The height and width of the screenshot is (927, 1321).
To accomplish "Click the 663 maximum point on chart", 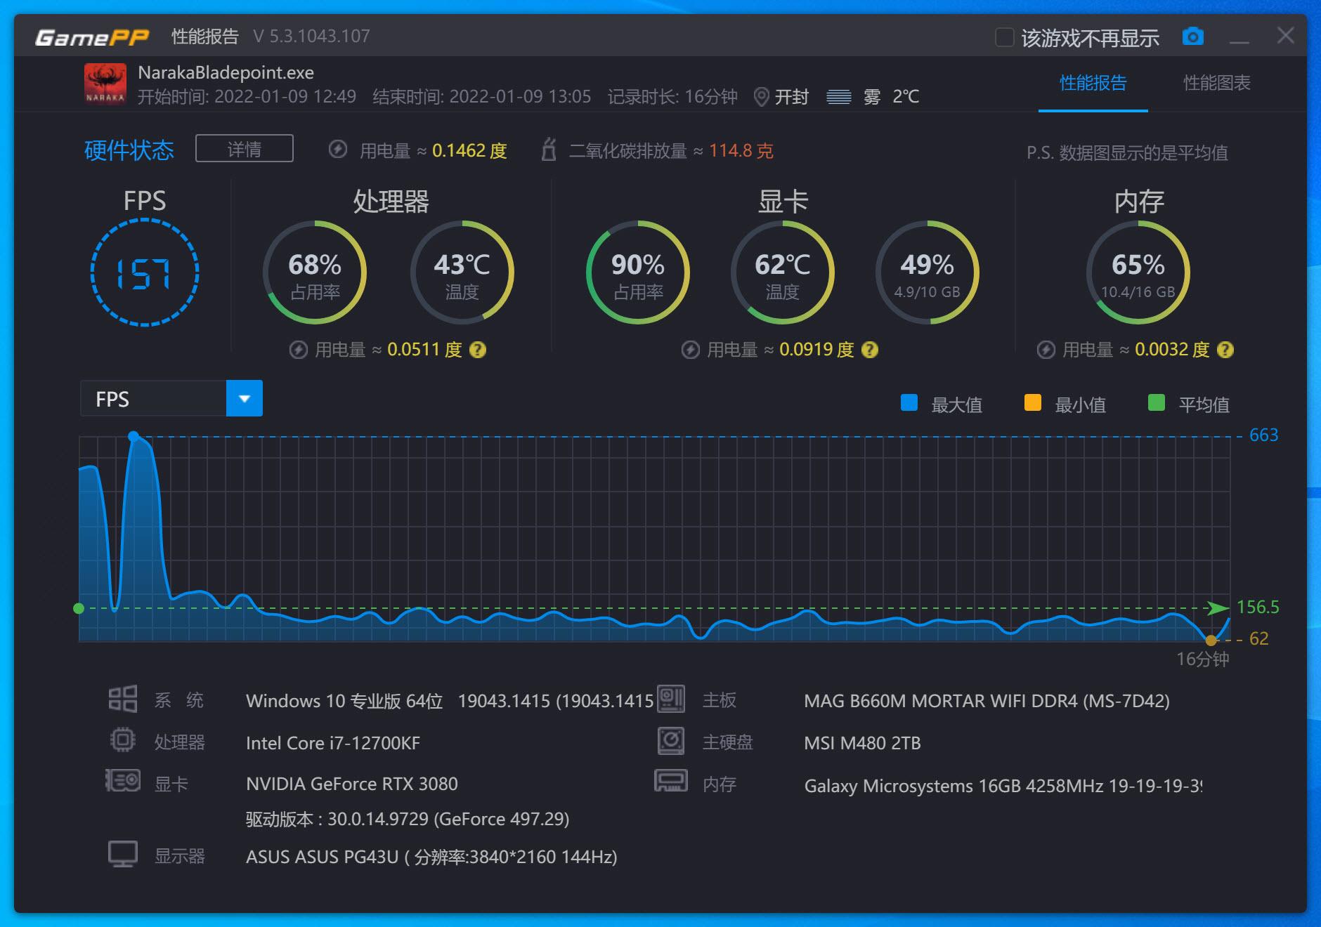I will (x=134, y=436).
